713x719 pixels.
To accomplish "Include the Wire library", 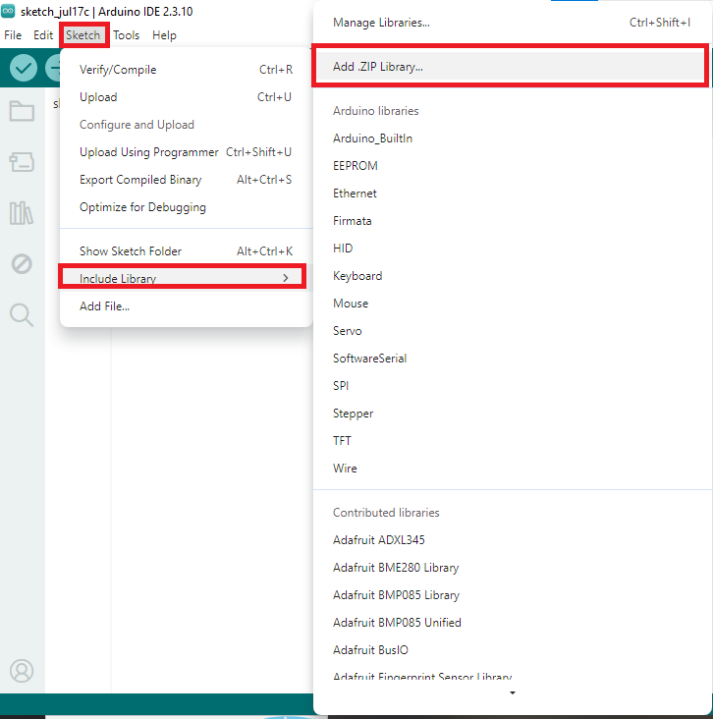I will [x=512, y=469].
